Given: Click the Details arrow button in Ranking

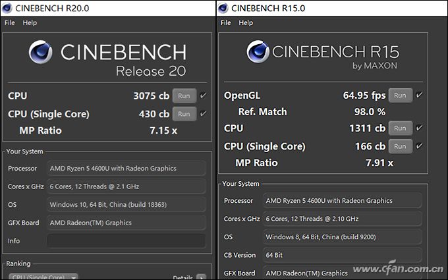Looking at the screenshot, I should (201, 277).
